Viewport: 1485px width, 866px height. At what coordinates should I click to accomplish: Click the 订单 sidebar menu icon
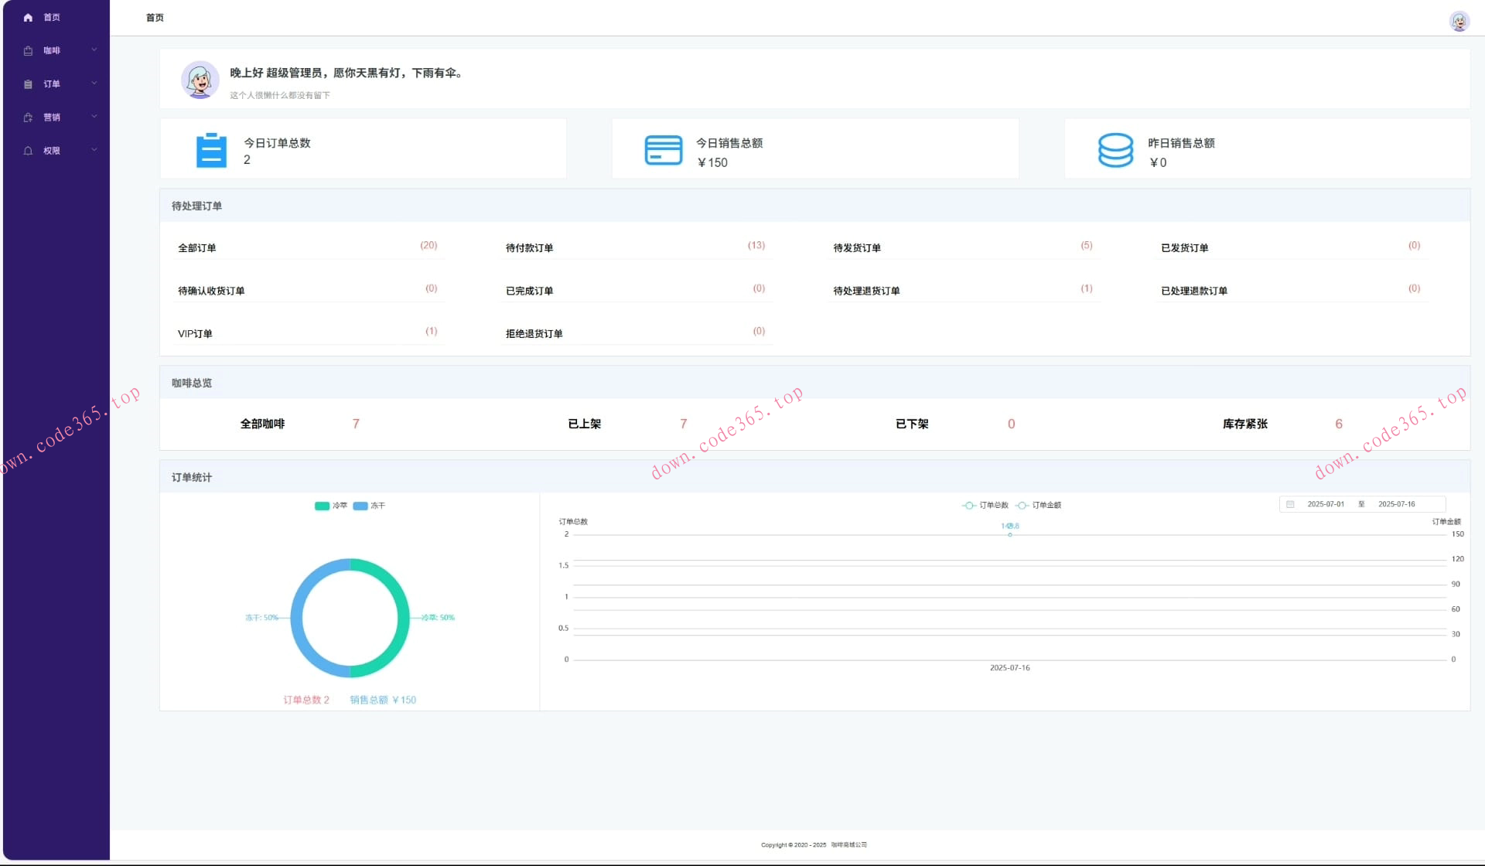pos(28,84)
